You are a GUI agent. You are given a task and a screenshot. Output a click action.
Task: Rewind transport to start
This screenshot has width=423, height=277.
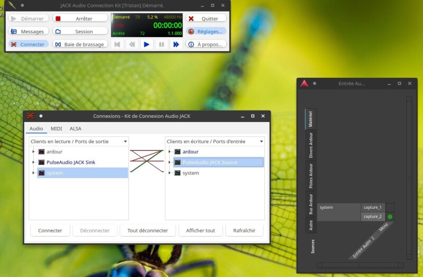tap(117, 44)
